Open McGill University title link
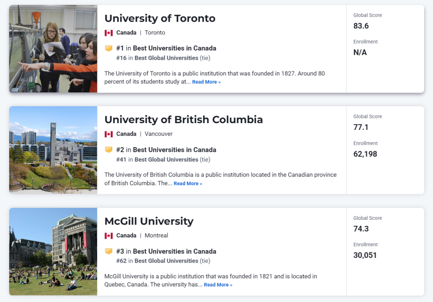 point(149,221)
